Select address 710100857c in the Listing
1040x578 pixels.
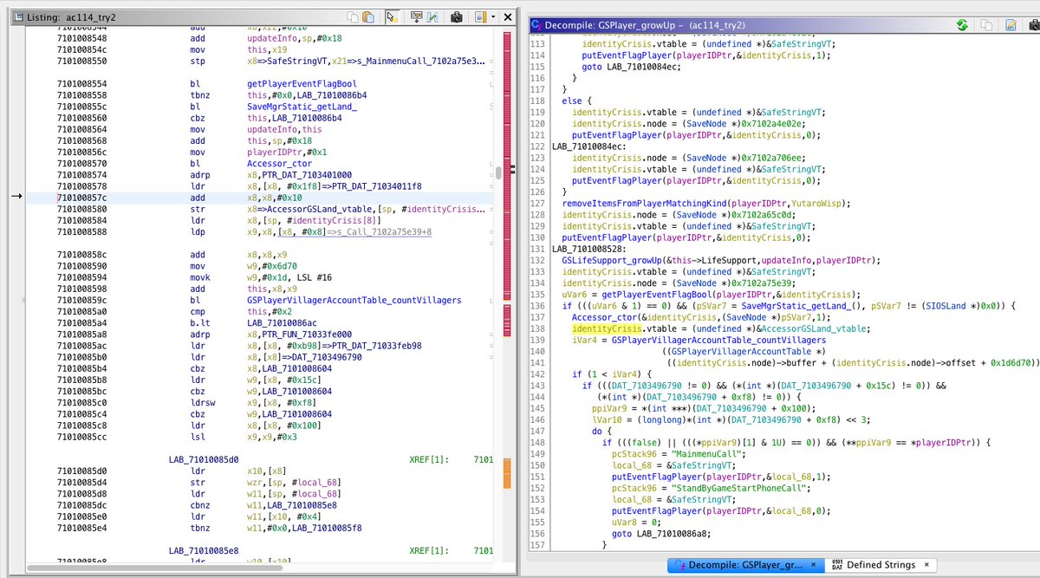pos(81,198)
